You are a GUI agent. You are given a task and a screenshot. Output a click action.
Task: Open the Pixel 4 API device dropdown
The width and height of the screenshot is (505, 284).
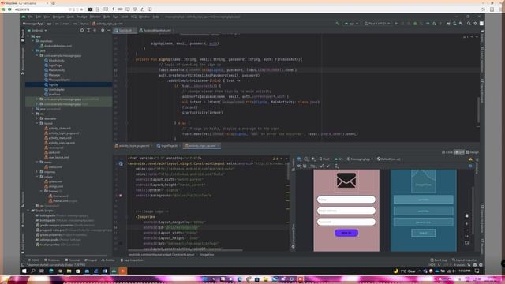click(377, 24)
